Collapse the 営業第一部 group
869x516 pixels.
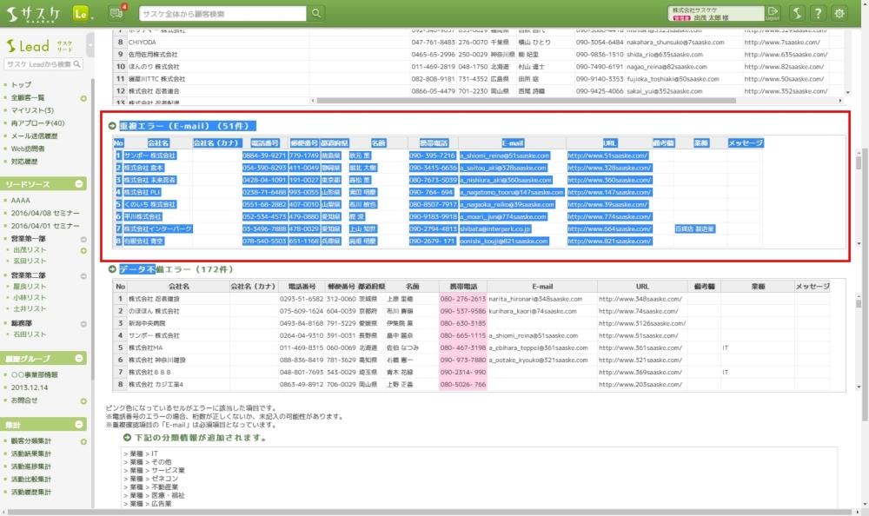[83, 238]
